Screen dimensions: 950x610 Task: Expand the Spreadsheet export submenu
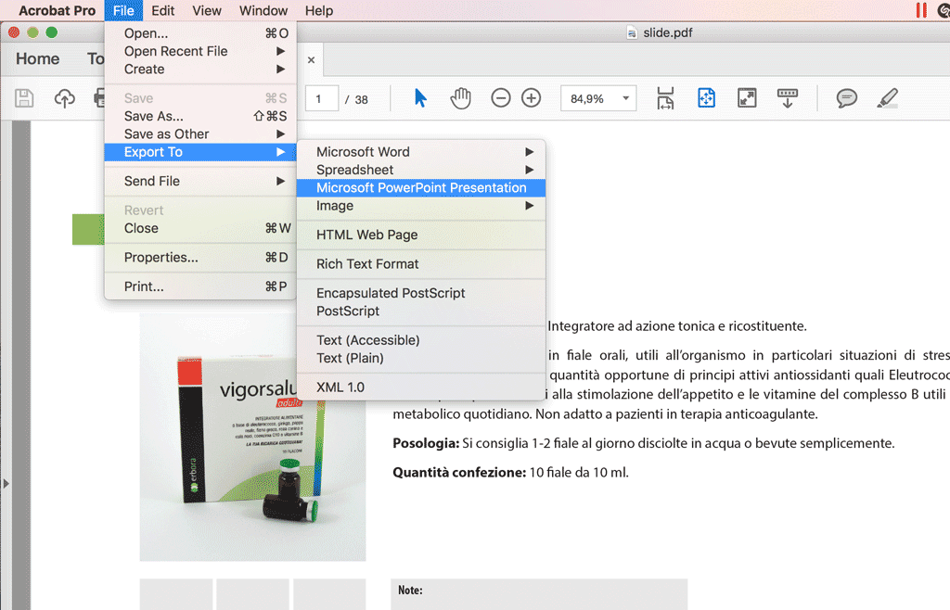click(421, 170)
